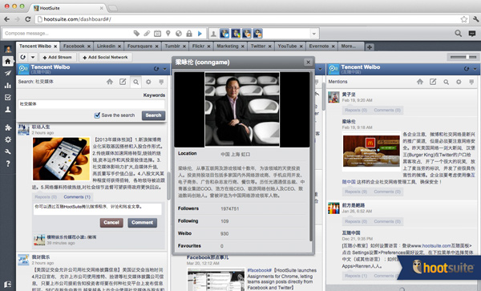The width and height of the screenshot is (481, 291).
Task: Switch to the YouTube tab
Action: pos(287,46)
